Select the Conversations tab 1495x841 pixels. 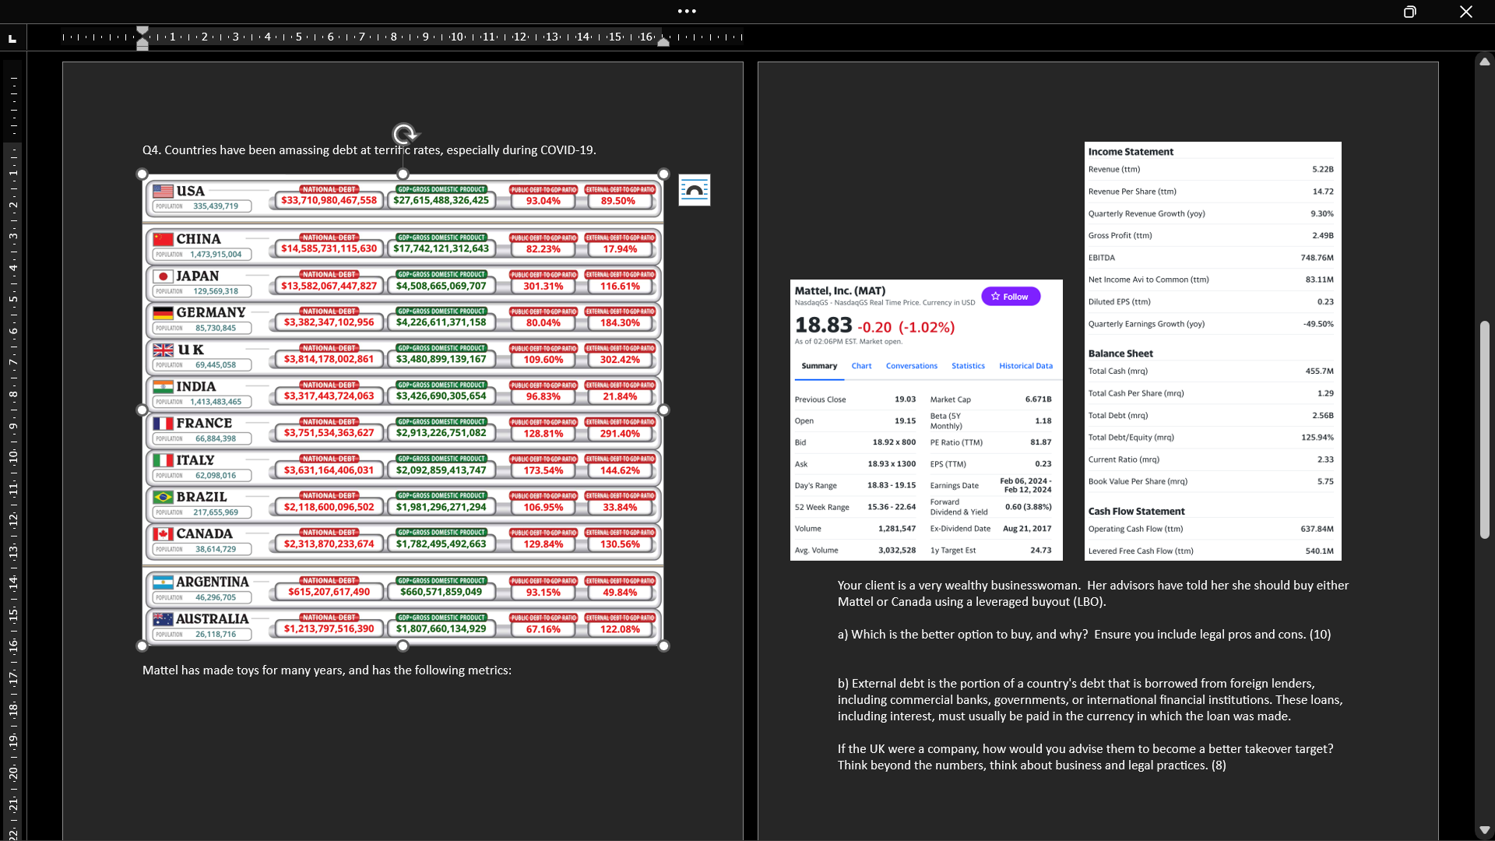[x=911, y=366]
